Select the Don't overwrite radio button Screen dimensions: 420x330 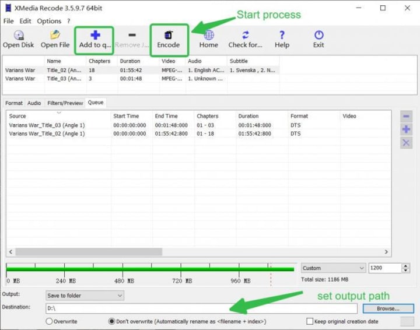click(111, 321)
